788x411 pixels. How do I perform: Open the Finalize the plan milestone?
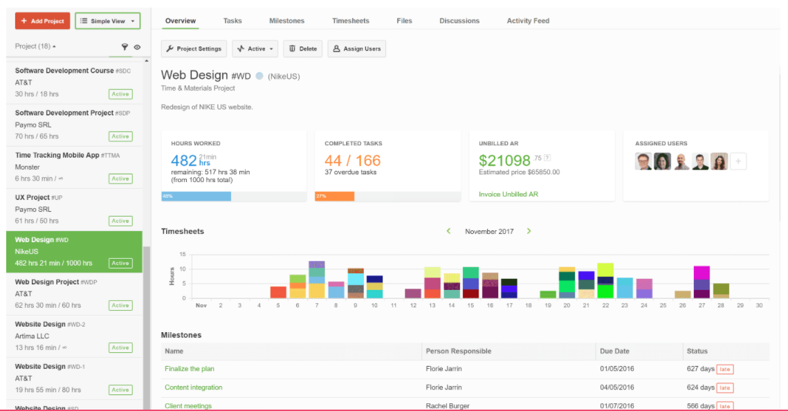(190, 369)
